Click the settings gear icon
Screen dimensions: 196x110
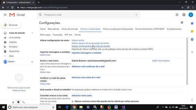tap(182, 23)
